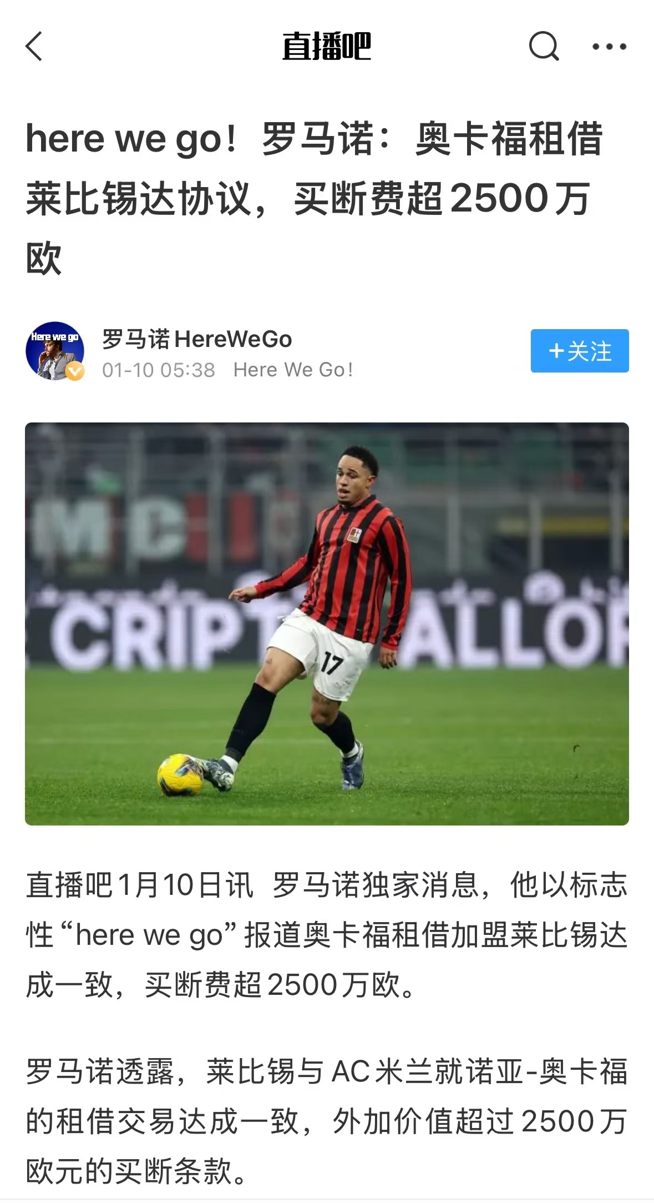This screenshot has width=654, height=1203.
Task: Tap 2500万 in the headline
Action: click(520, 198)
